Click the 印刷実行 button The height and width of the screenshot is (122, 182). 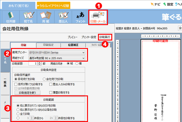coord(104,37)
